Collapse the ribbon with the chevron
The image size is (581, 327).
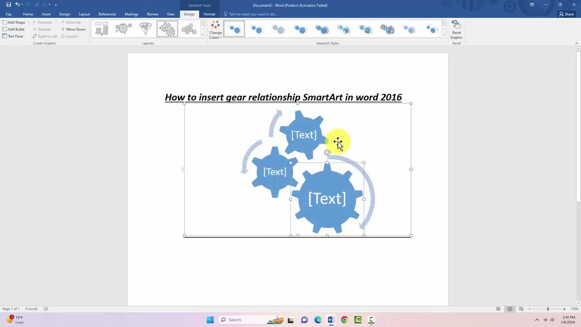pos(576,43)
